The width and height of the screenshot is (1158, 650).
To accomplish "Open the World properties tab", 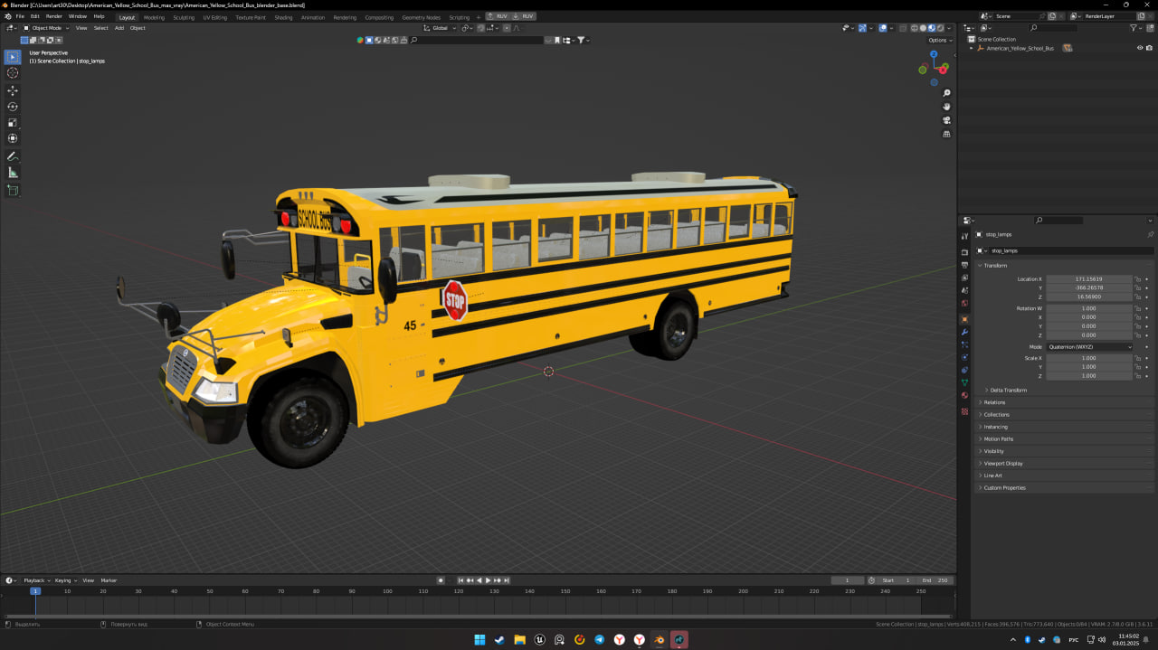I will [964, 303].
